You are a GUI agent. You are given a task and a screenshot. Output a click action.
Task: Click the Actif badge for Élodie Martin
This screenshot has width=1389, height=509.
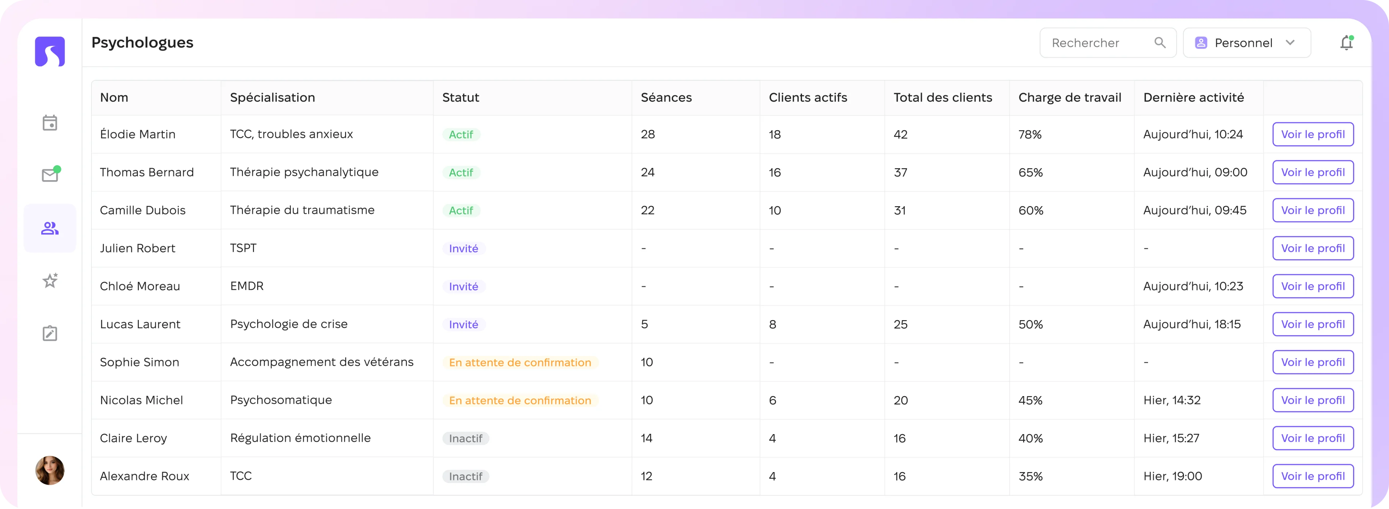461,135
